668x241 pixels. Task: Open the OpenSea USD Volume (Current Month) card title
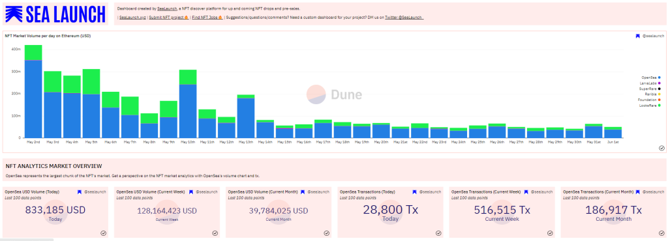[263, 192]
